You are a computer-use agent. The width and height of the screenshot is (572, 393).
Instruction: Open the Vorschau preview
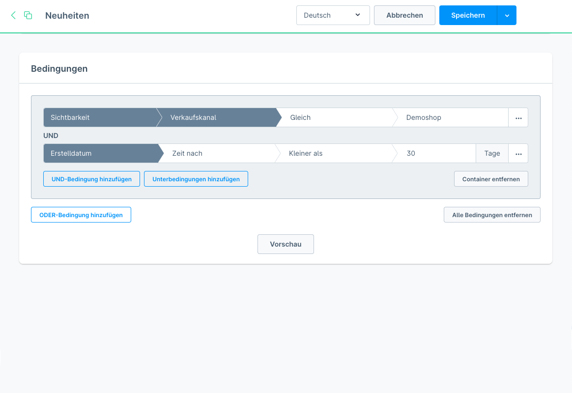286,244
